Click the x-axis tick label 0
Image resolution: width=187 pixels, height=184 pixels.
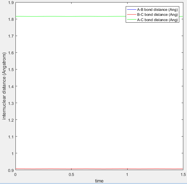15,175
